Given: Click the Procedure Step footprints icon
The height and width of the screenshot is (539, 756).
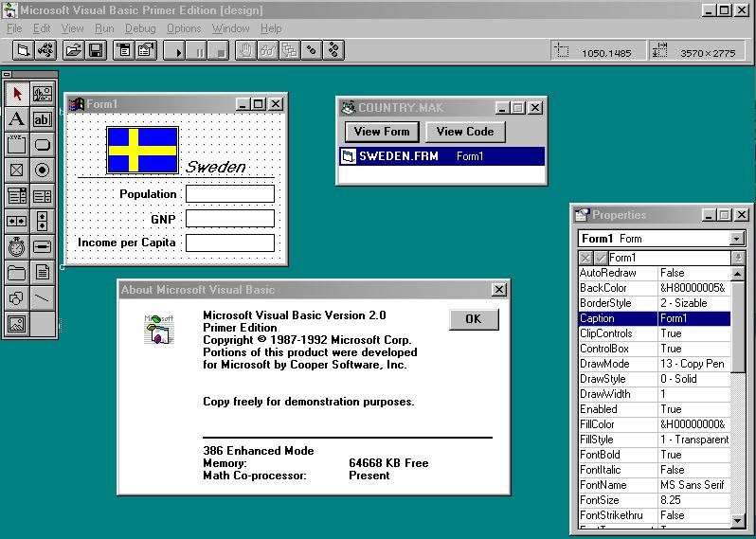Looking at the screenshot, I should 333,50.
